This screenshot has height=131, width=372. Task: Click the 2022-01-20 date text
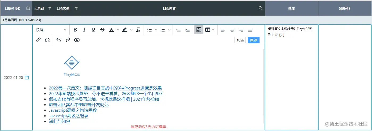(13, 78)
